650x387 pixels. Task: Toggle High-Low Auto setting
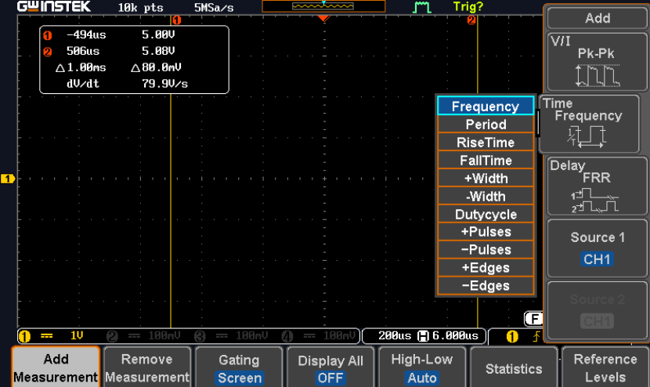[422, 369]
